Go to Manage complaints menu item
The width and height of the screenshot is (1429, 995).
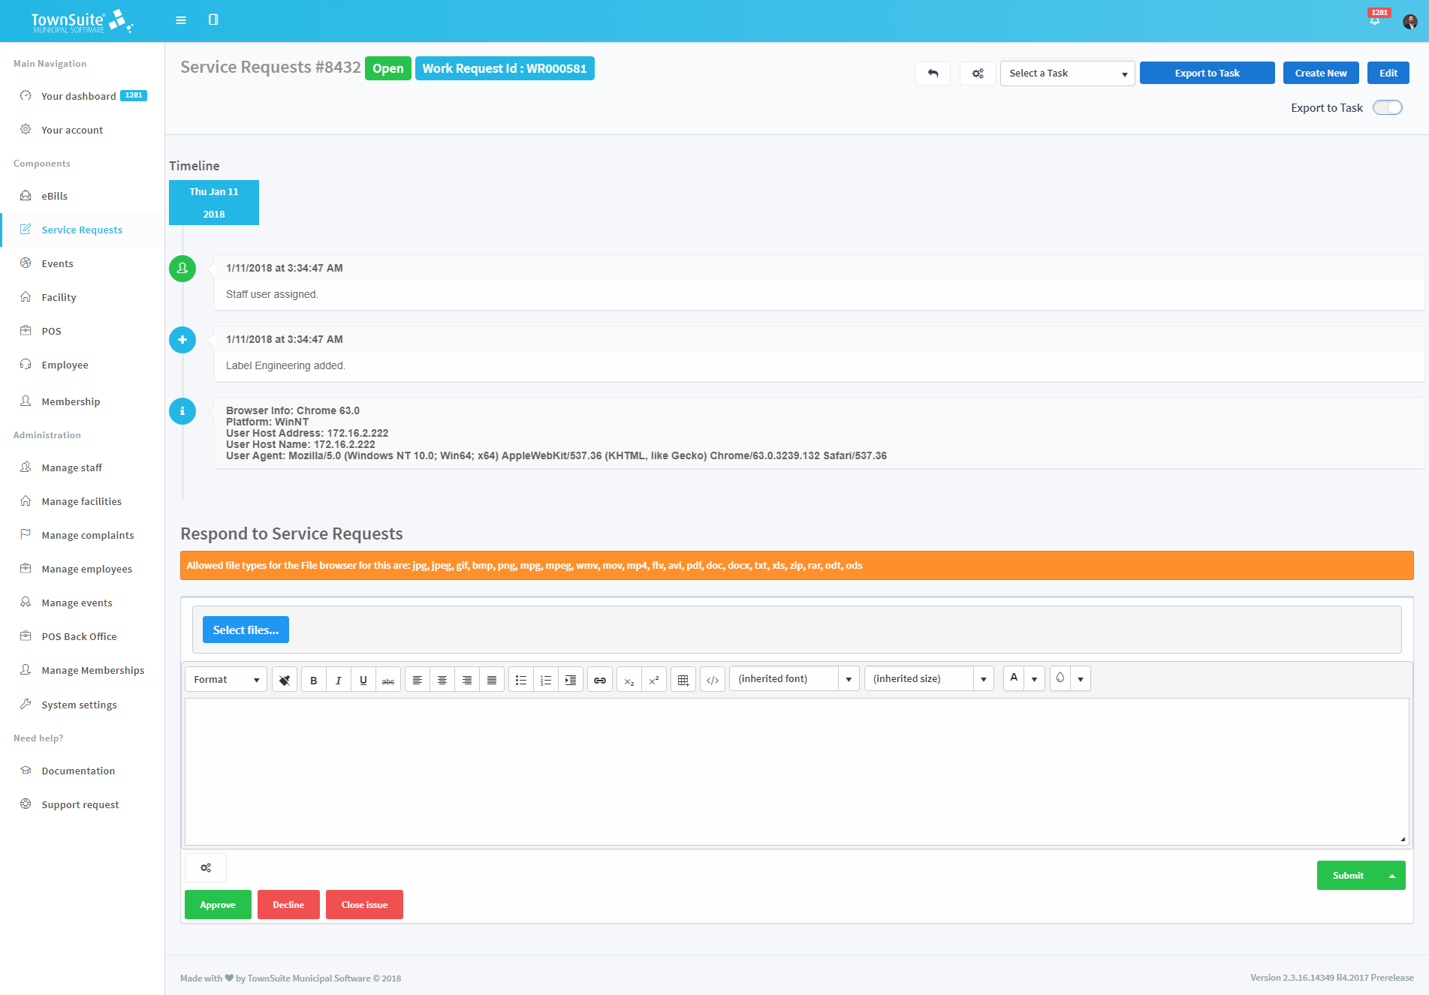click(x=87, y=535)
